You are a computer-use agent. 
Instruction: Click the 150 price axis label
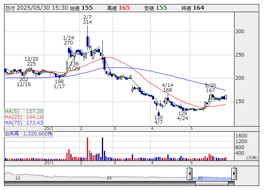click(x=240, y=101)
